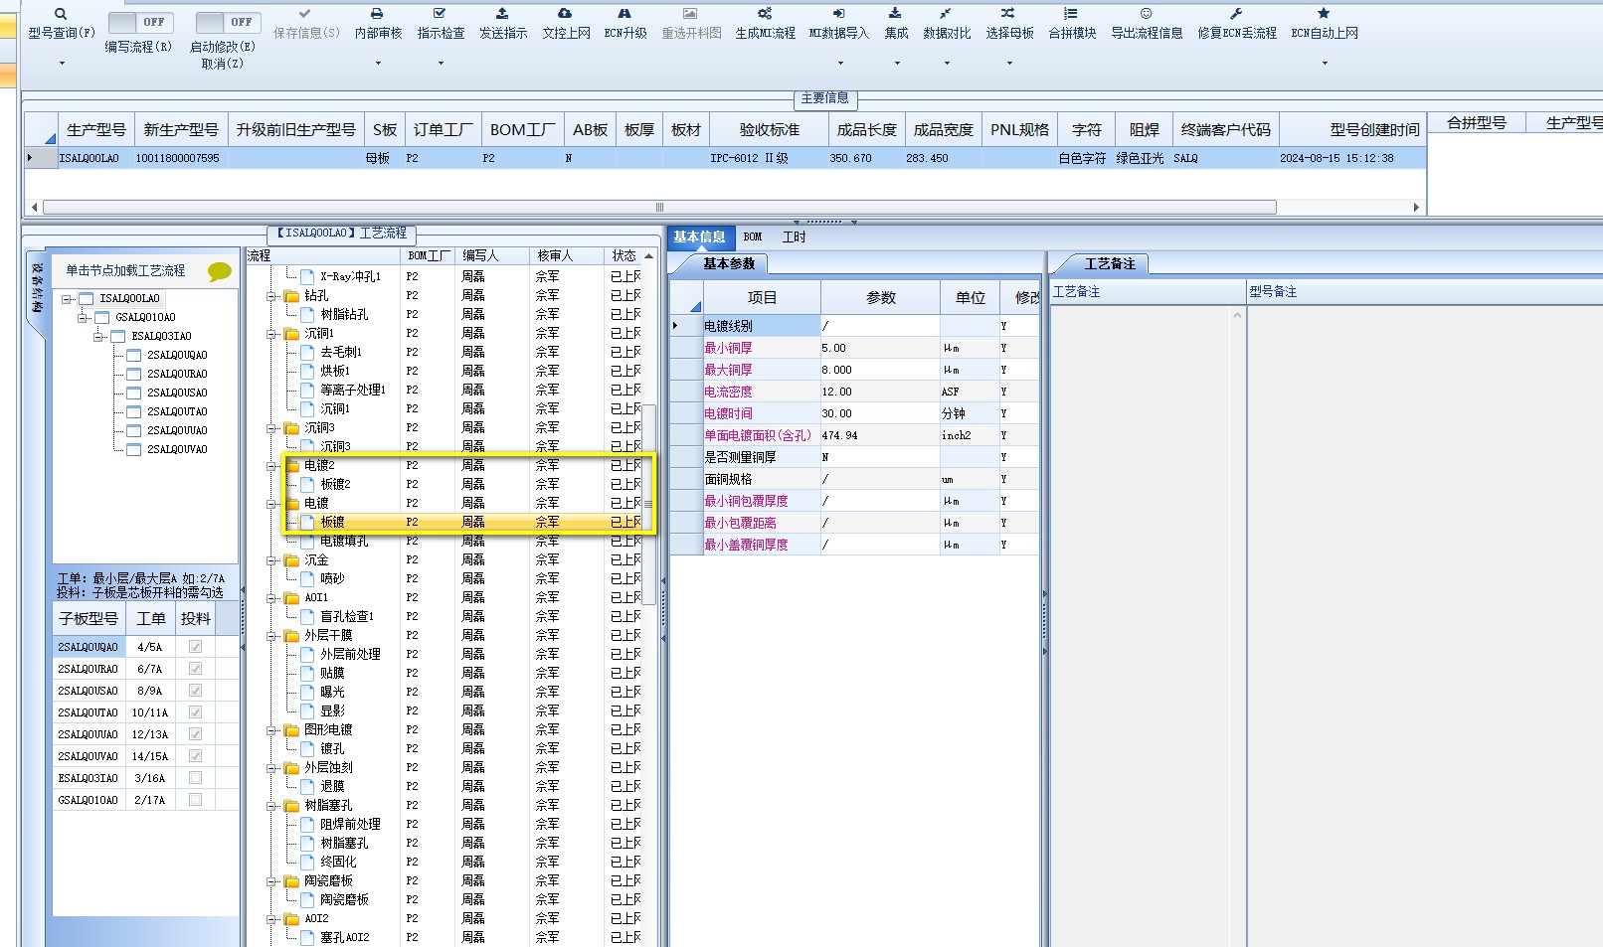Click the 重选开料图 picture icon
Image resolution: width=1603 pixels, height=947 pixels.
[x=690, y=14]
